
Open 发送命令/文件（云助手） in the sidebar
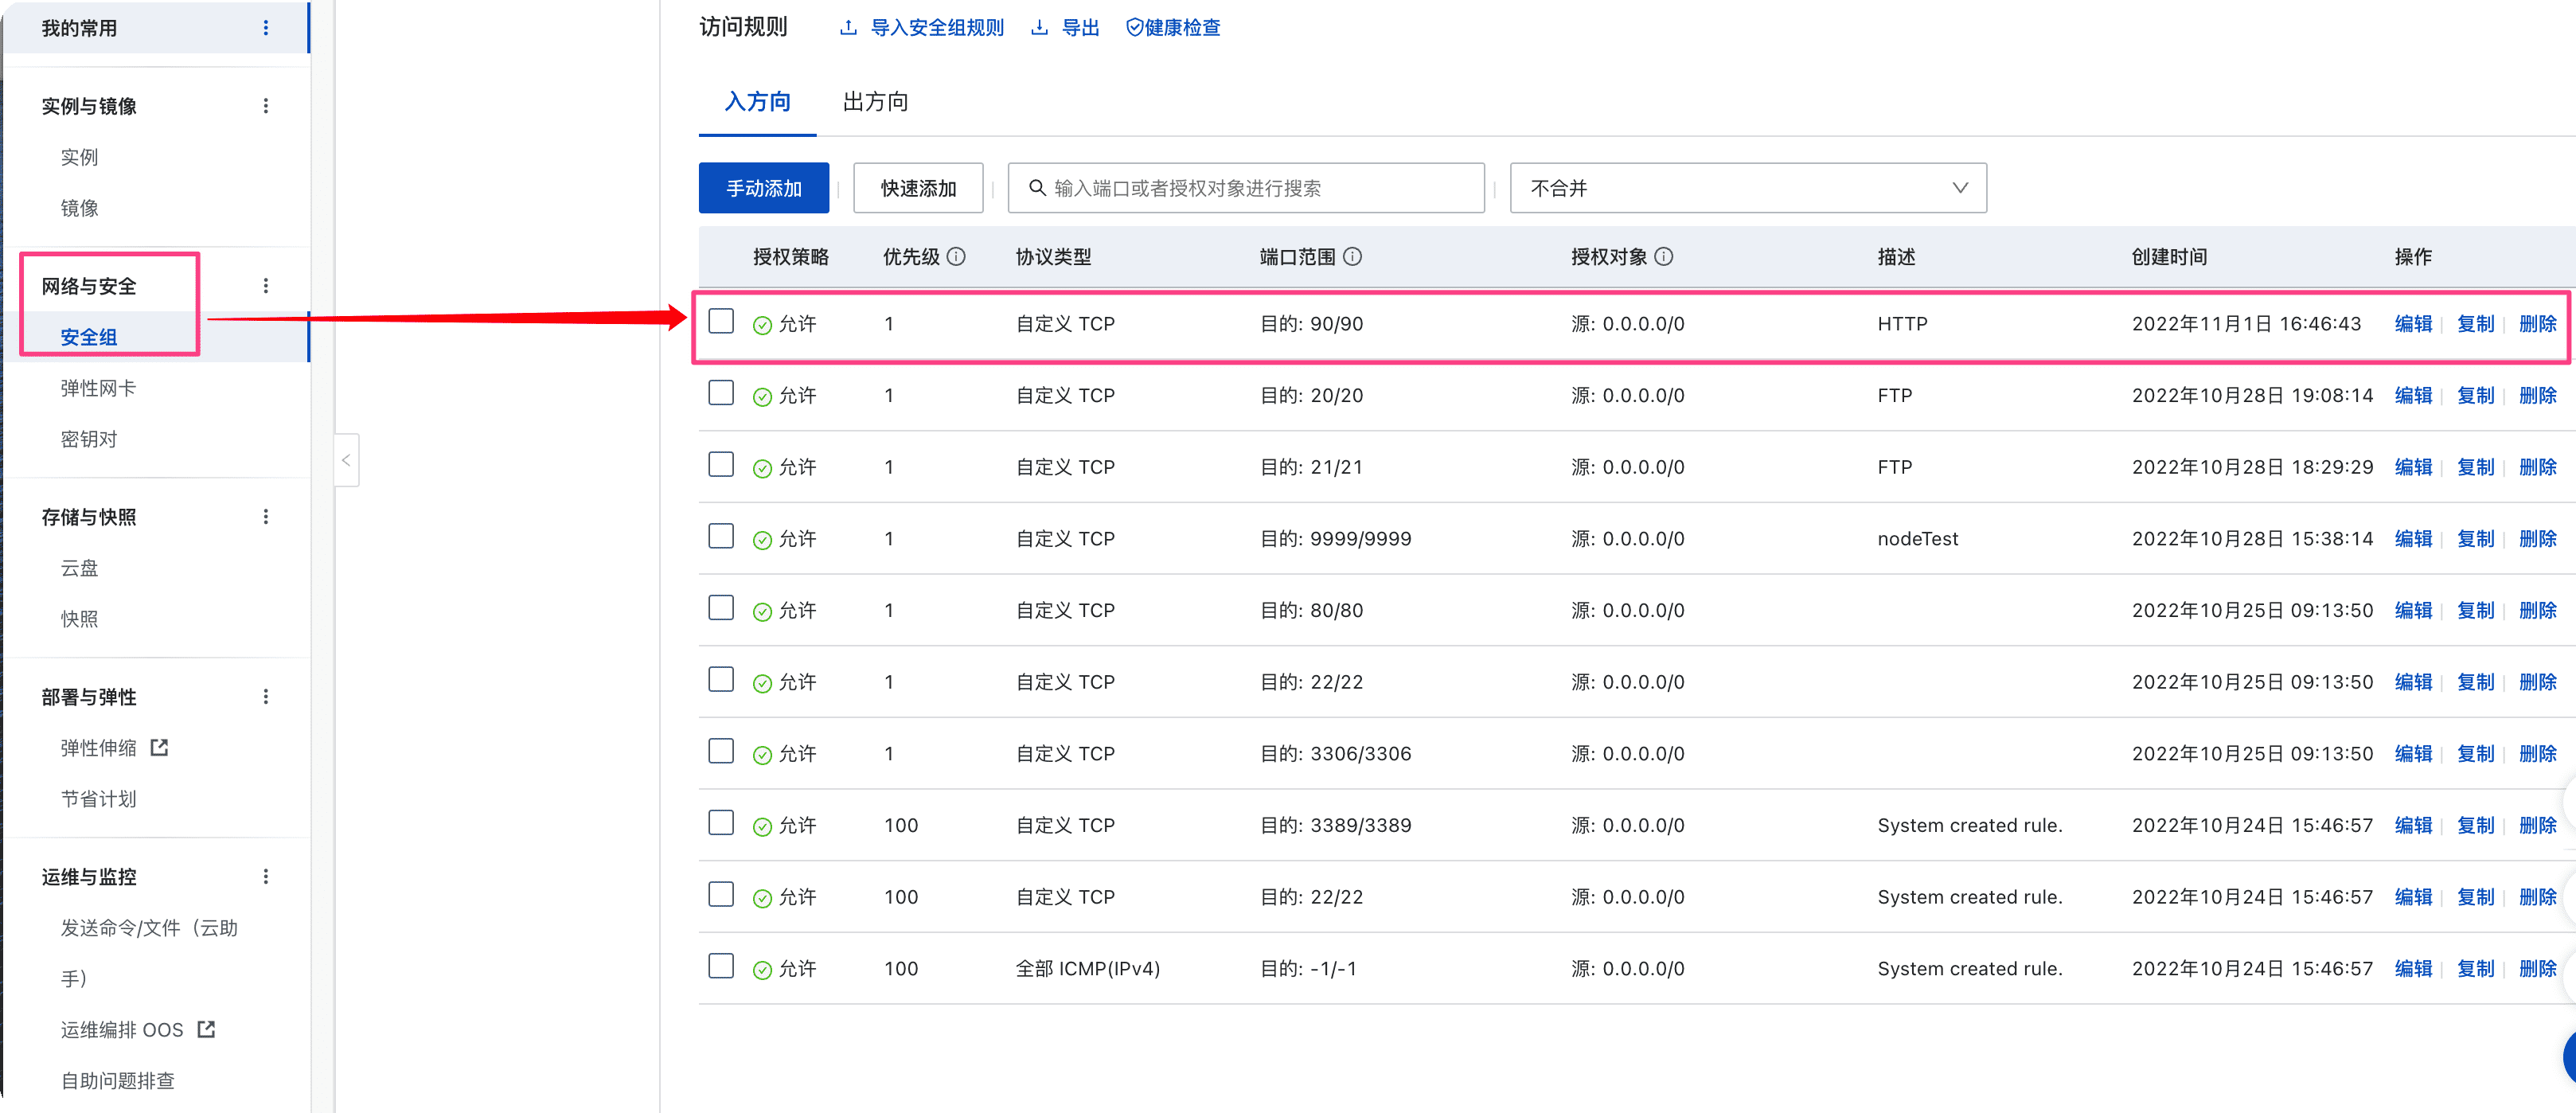click(149, 953)
